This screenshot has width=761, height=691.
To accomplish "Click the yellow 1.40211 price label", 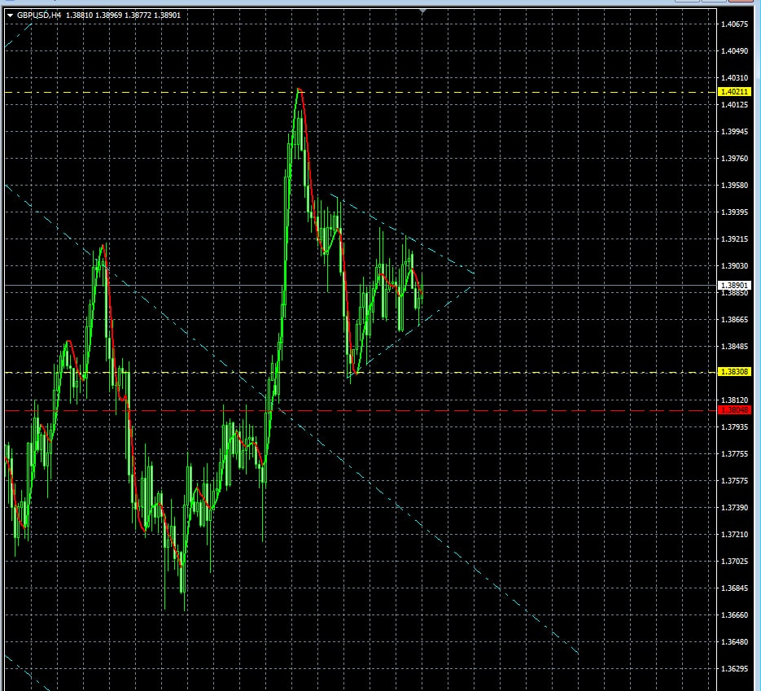I will (734, 92).
